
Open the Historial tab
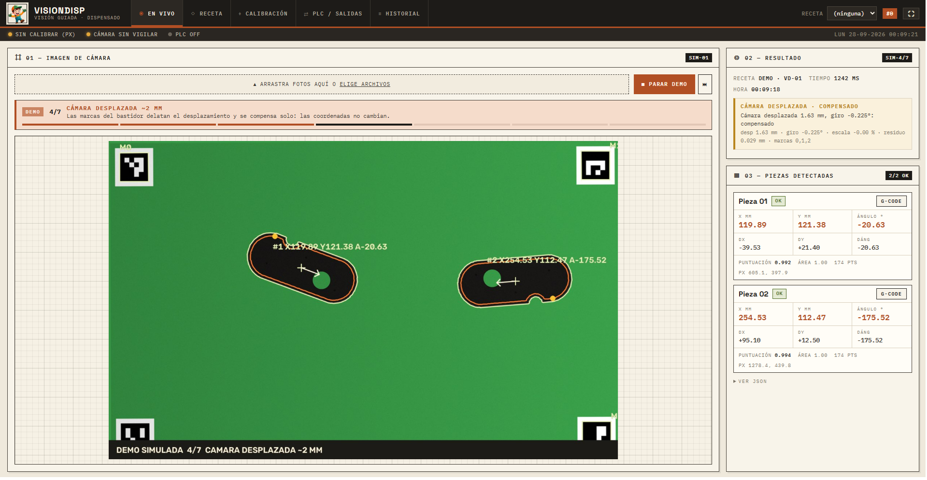tap(399, 14)
